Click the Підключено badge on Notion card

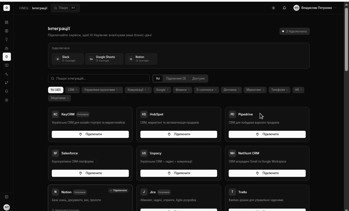tap(118, 191)
